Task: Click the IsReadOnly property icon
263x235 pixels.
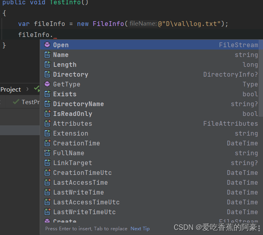Action: 47,113
